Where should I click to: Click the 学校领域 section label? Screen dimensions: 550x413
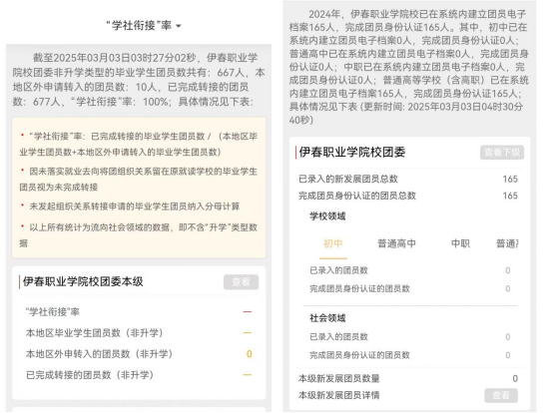coord(327,215)
